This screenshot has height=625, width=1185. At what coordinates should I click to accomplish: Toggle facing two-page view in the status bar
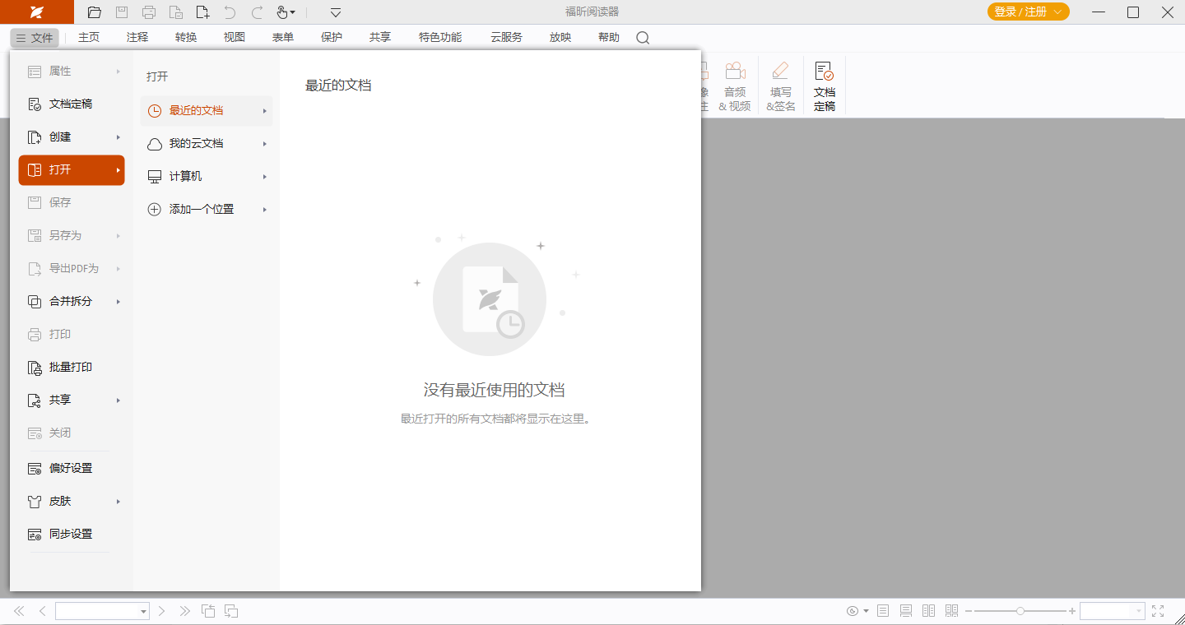(929, 611)
